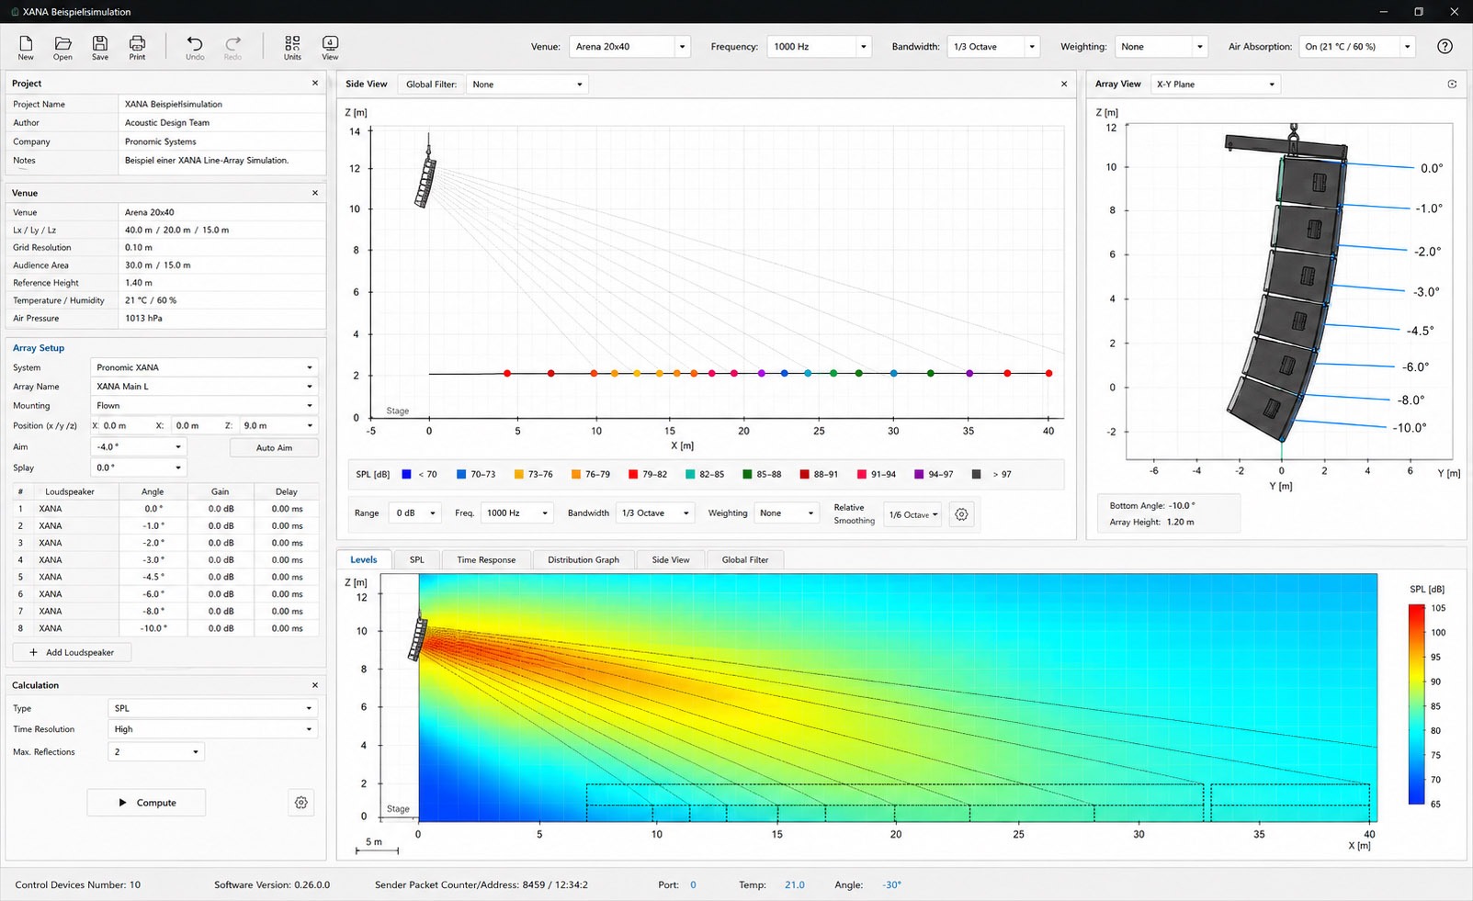This screenshot has width=1473, height=901.
Task: Open the Splay 0.0° dropdown
Action: 139,467
